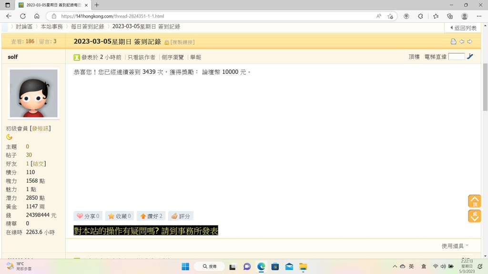The width and height of the screenshot is (488, 274).
Task: Add page to favorites with the star icon
Action: 390,16
